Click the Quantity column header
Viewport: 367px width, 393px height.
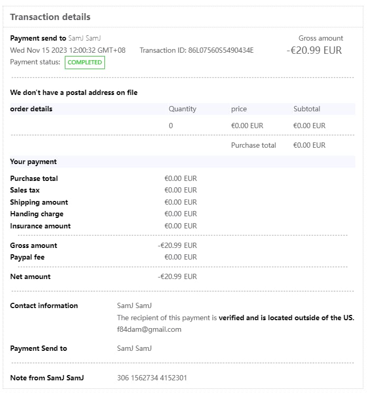click(182, 109)
